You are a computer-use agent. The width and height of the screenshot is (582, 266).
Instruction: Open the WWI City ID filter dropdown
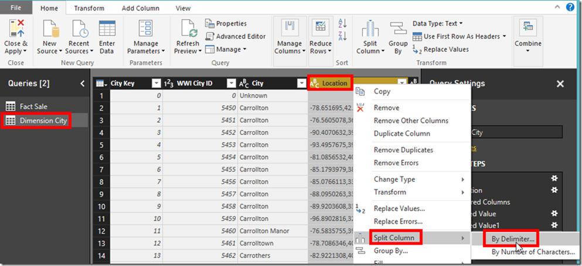click(232, 83)
